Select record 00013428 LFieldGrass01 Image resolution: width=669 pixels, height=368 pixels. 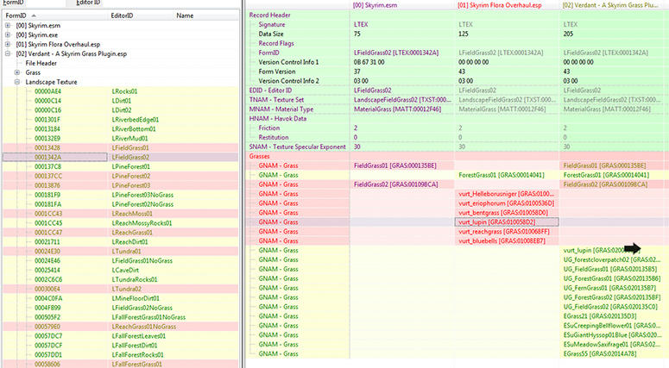coord(120,147)
